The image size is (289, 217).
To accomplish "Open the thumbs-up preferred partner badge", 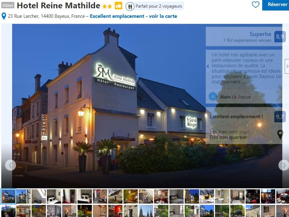I will pos(118,6).
